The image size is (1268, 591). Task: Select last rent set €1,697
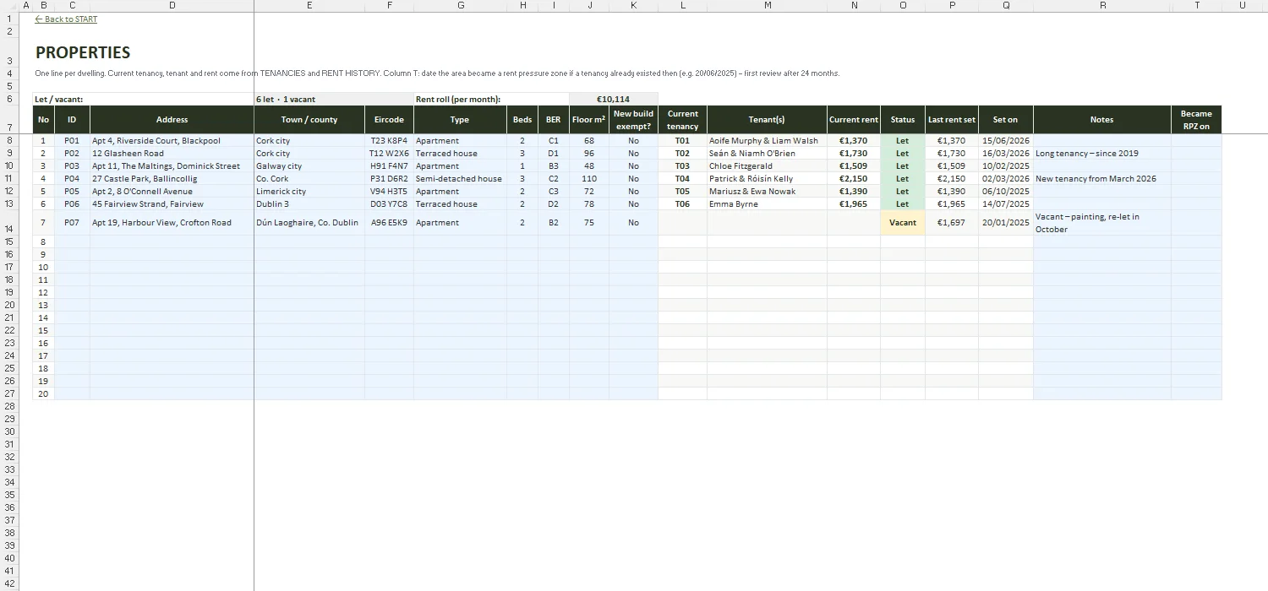coord(952,223)
